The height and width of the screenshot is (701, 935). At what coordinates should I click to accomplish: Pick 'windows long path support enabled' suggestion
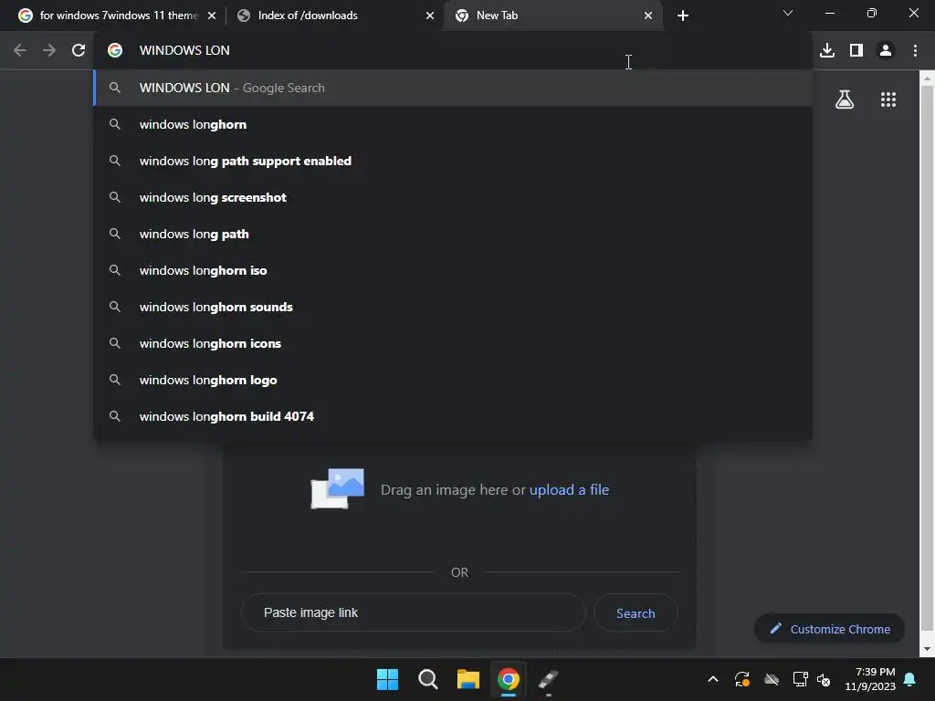click(453, 161)
